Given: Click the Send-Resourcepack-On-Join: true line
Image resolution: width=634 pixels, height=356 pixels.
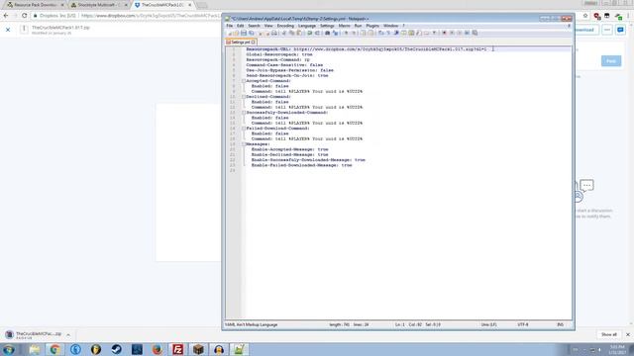Looking at the screenshot, I should point(287,75).
